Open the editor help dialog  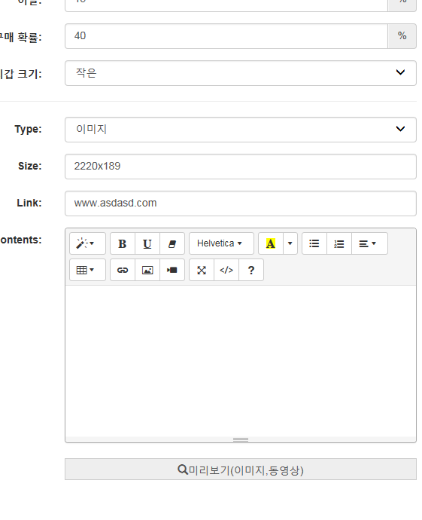pyautogui.click(x=251, y=270)
